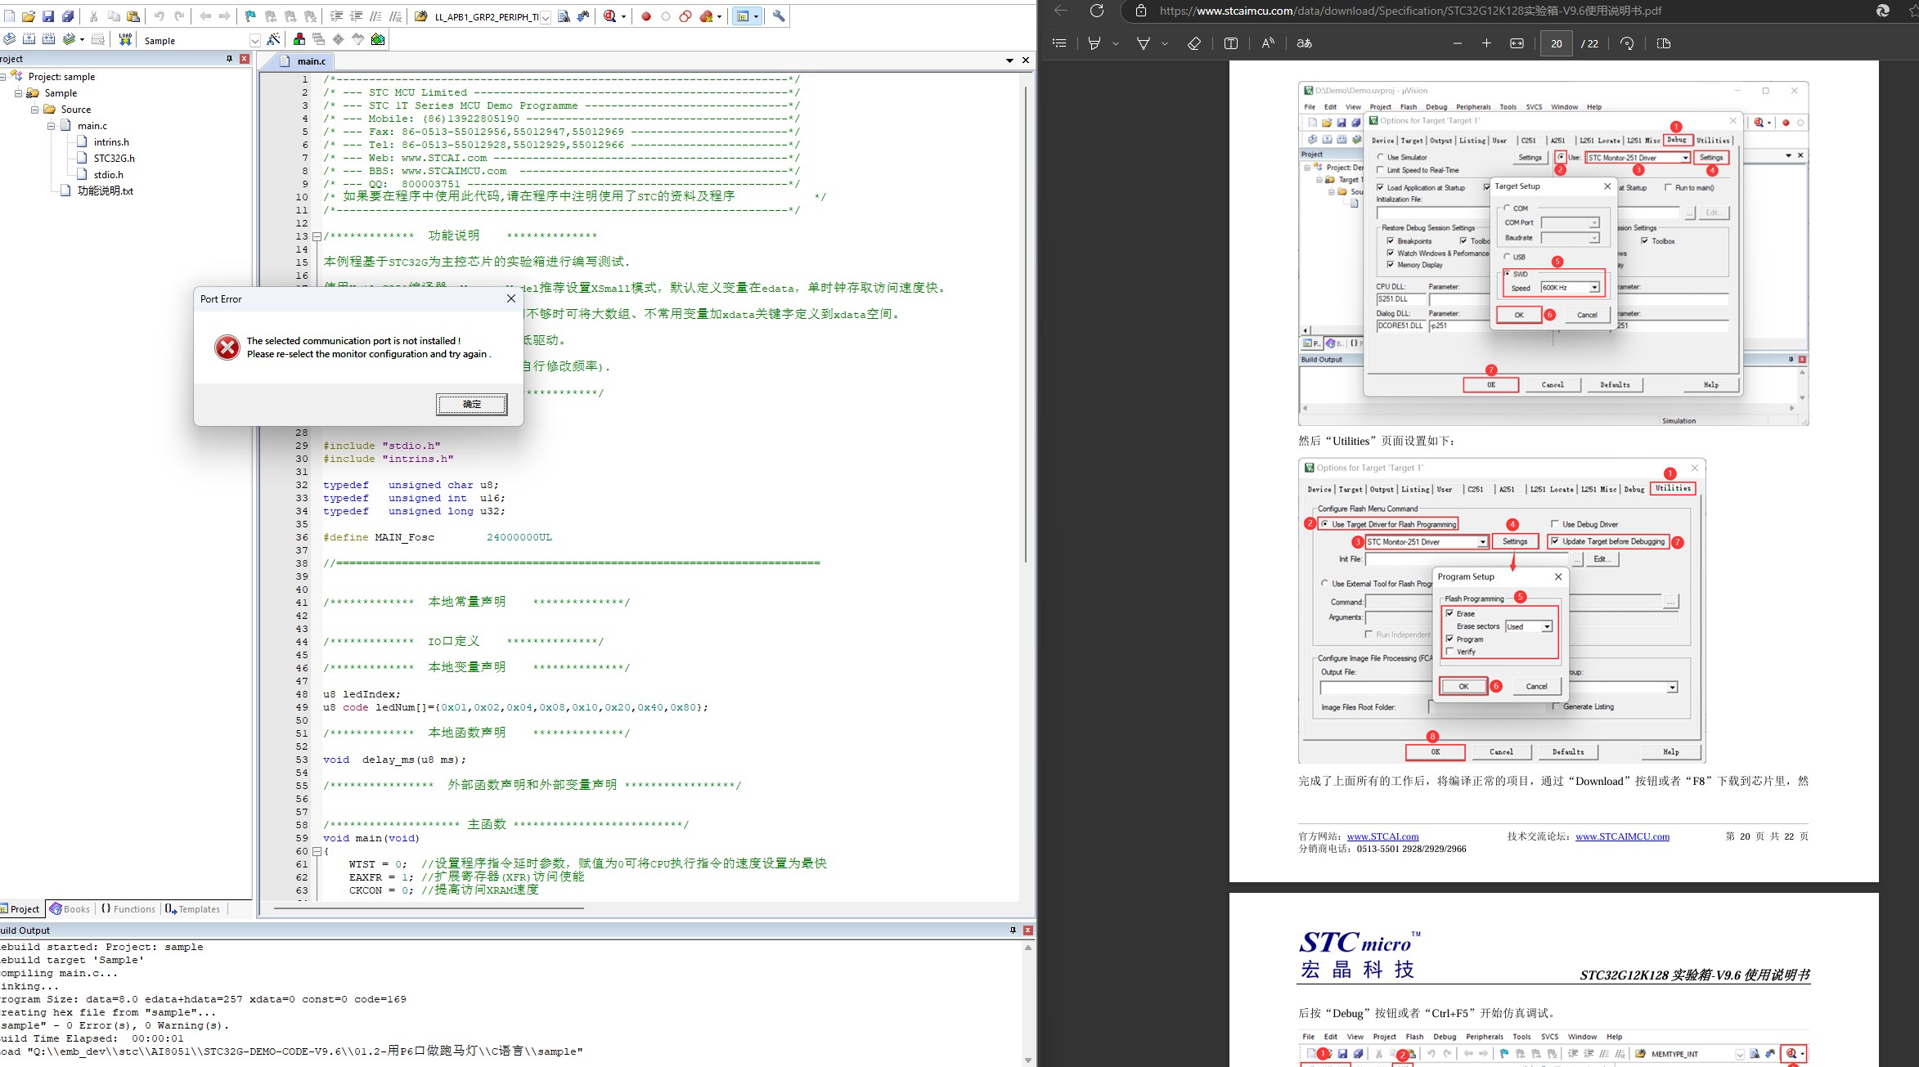1919x1067 pixels.
Task: Switch to the main.c editor tab
Action: tap(303, 61)
